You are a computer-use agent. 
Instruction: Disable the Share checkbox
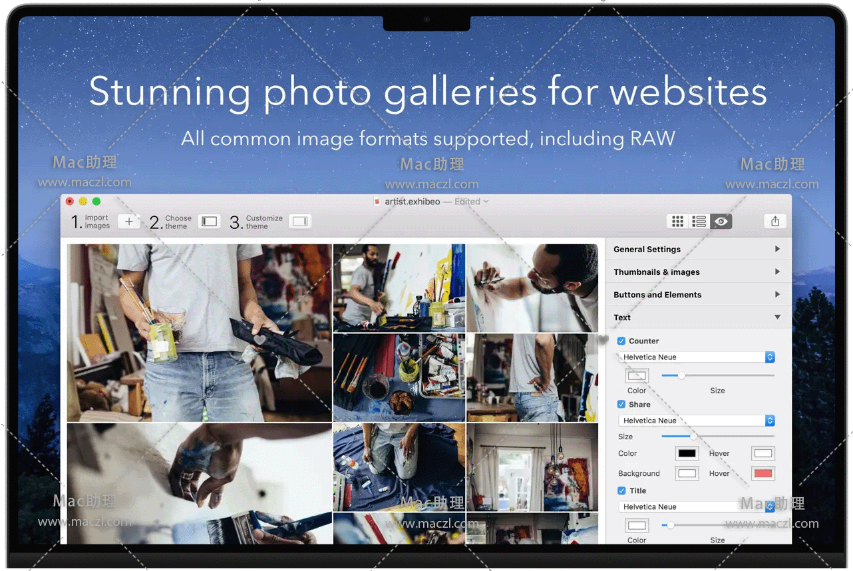coord(621,404)
